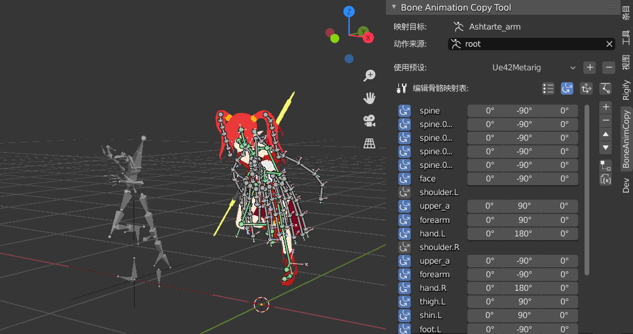Toggle rotation mapping for foot.L
The width and height of the screenshot is (633, 334).
tap(404, 329)
